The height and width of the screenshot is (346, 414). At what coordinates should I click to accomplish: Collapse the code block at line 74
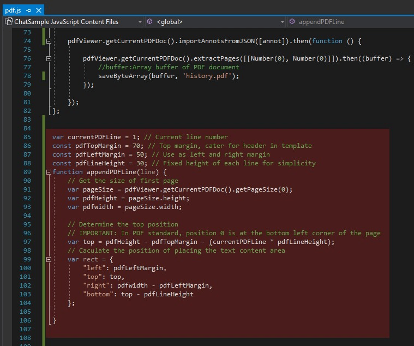49,41
